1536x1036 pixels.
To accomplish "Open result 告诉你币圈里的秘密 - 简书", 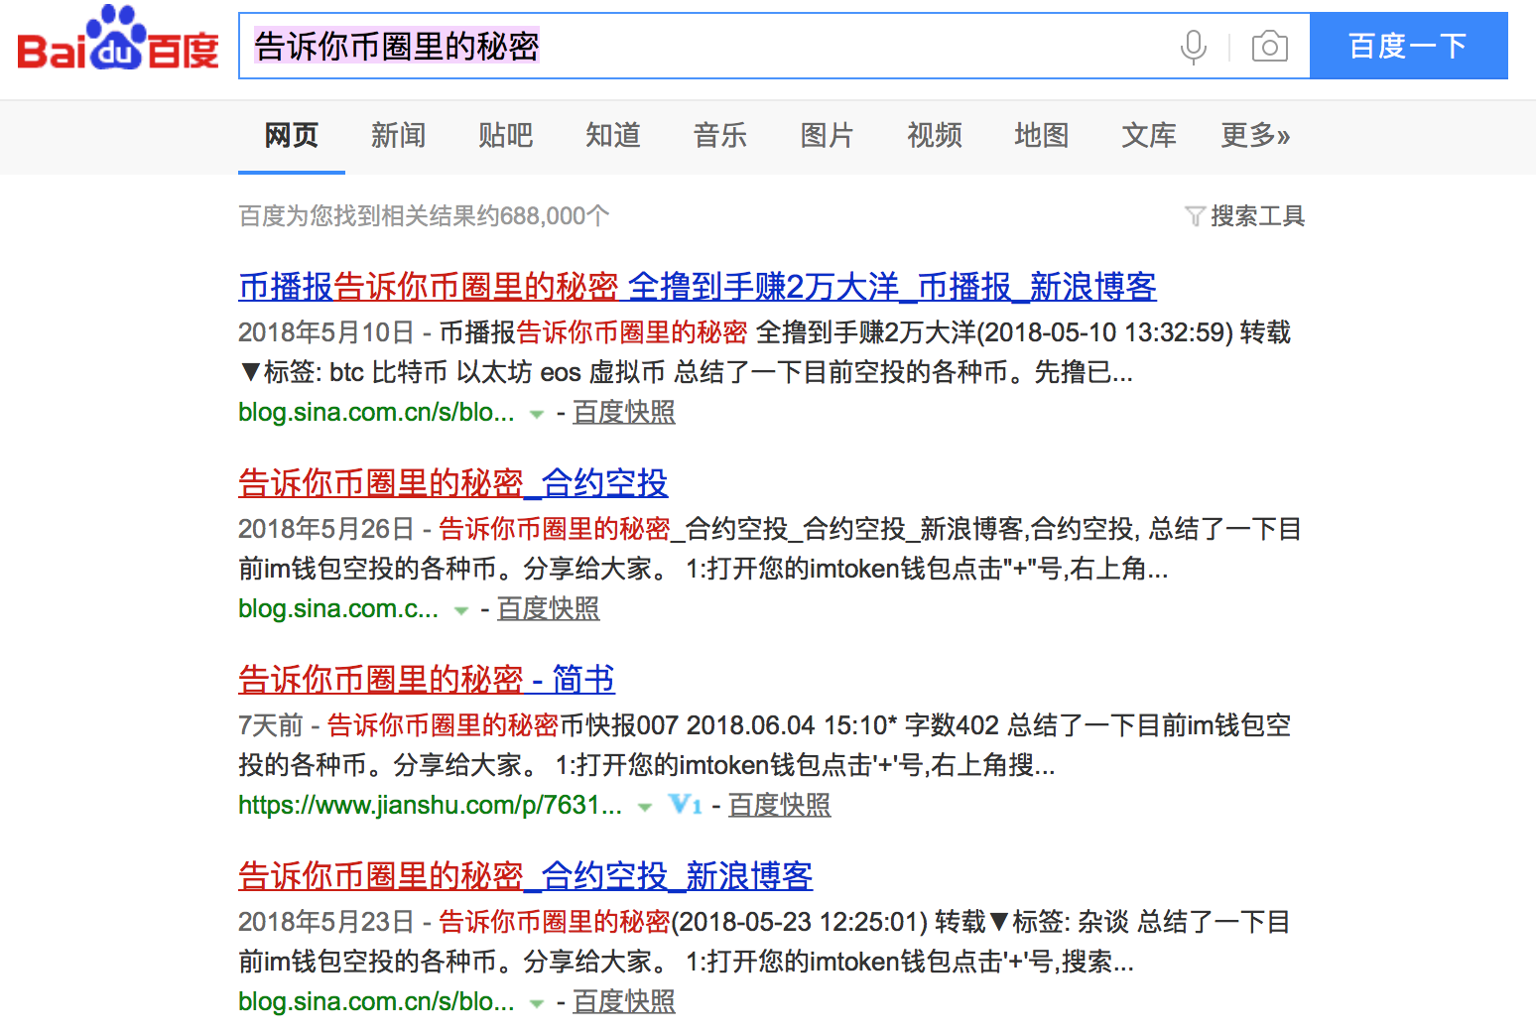I will pyautogui.click(x=427, y=680).
